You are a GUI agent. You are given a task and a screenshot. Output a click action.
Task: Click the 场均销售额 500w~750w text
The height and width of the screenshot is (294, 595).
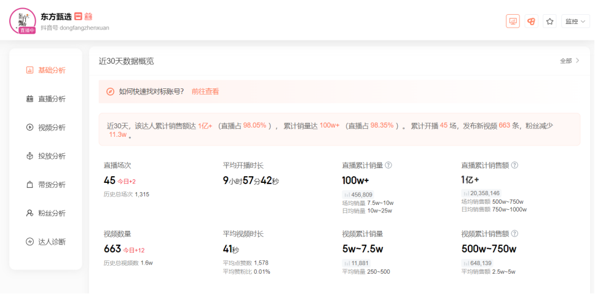click(492, 201)
